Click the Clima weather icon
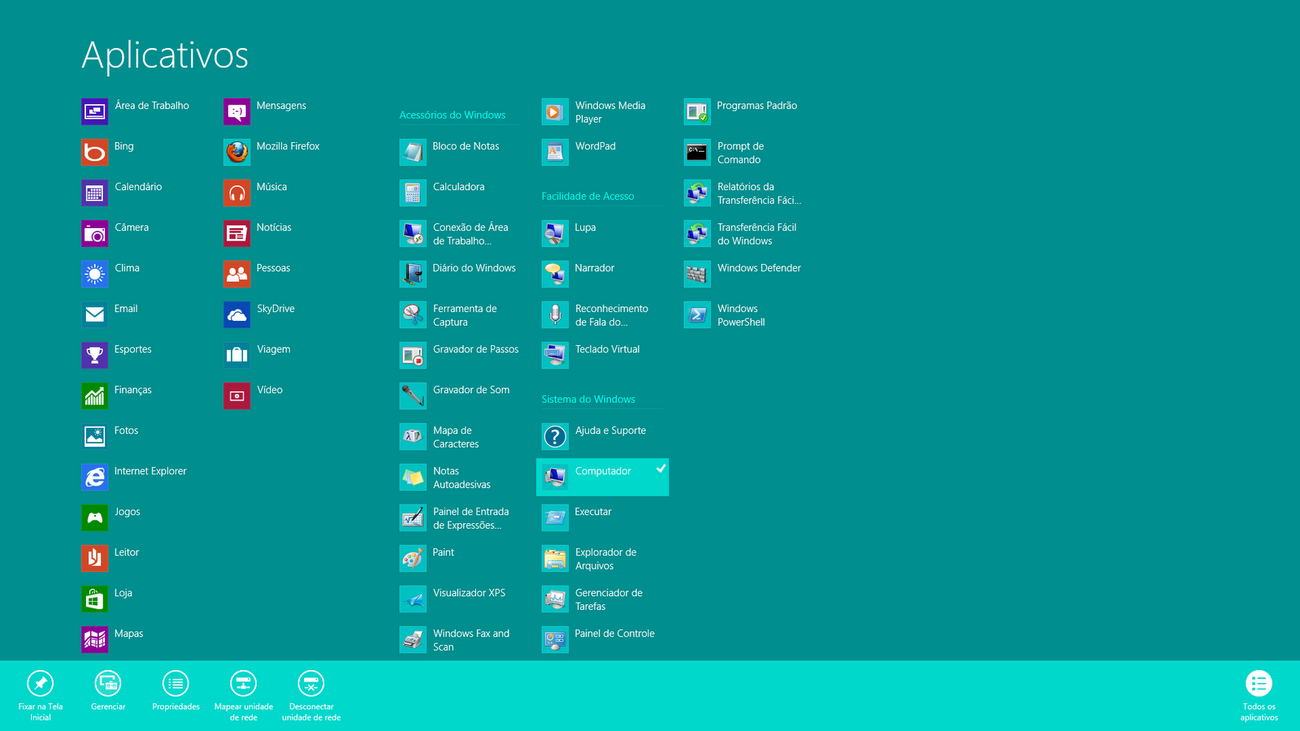 click(x=94, y=274)
